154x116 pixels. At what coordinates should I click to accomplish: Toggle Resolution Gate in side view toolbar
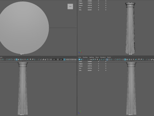pyautogui.click(x=111, y=59)
